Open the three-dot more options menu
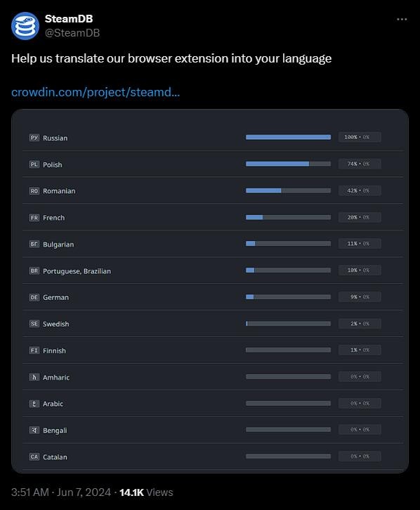420x510 pixels. [402, 20]
